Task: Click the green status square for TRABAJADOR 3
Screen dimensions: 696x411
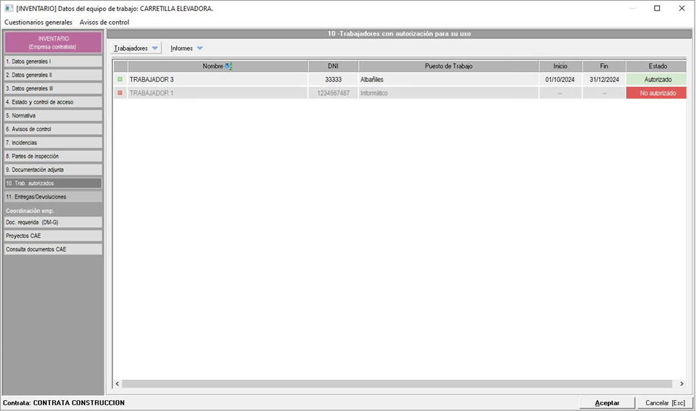Action: 120,80
